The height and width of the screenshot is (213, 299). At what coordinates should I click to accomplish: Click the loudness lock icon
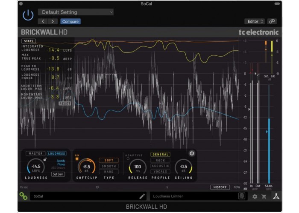[45, 159]
